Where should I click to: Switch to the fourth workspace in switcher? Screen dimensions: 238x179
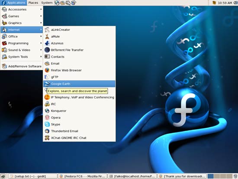click(x=229, y=176)
